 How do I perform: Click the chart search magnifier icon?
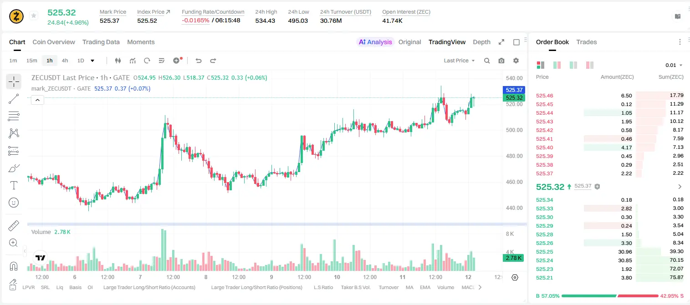click(x=487, y=61)
